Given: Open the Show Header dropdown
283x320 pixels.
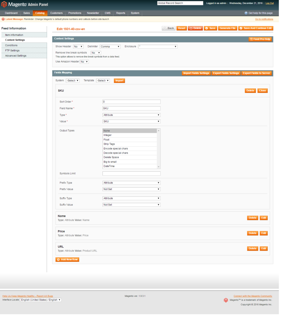Looking at the screenshot, I should (78, 47).
